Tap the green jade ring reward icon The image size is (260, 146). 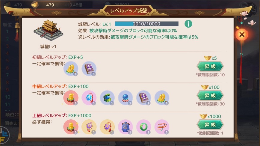(x=144, y=127)
